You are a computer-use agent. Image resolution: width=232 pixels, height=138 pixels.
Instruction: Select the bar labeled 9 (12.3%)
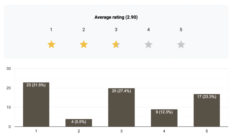[164, 118]
